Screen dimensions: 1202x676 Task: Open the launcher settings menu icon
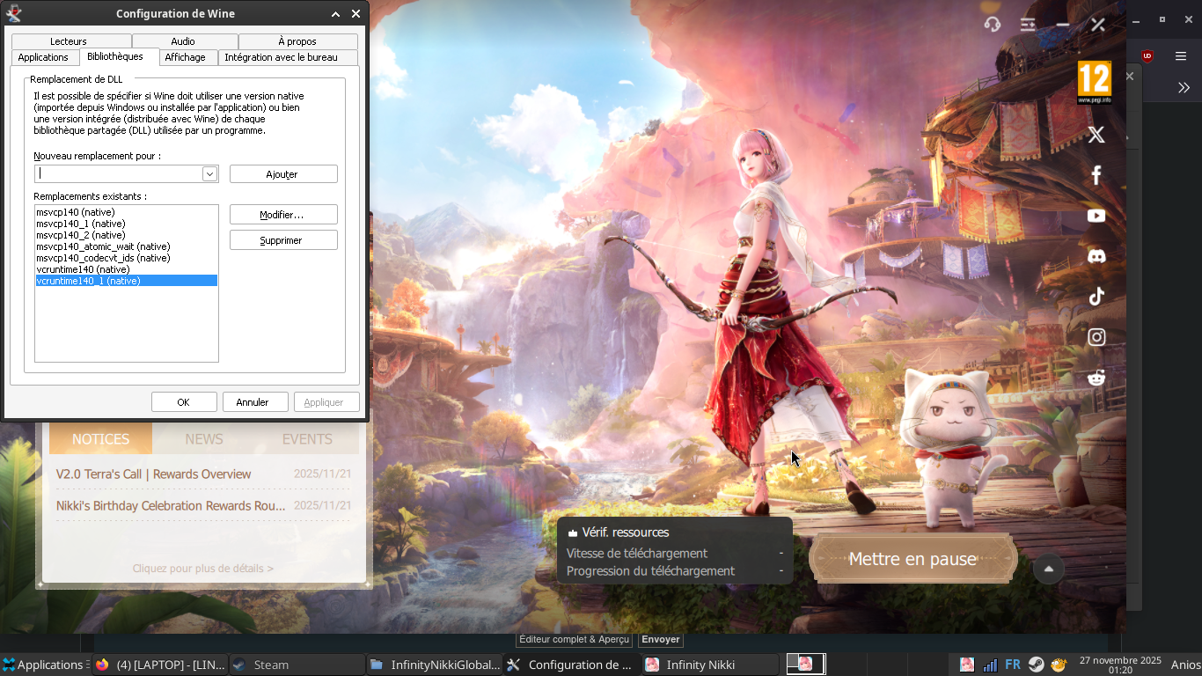[x=1028, y=25]
